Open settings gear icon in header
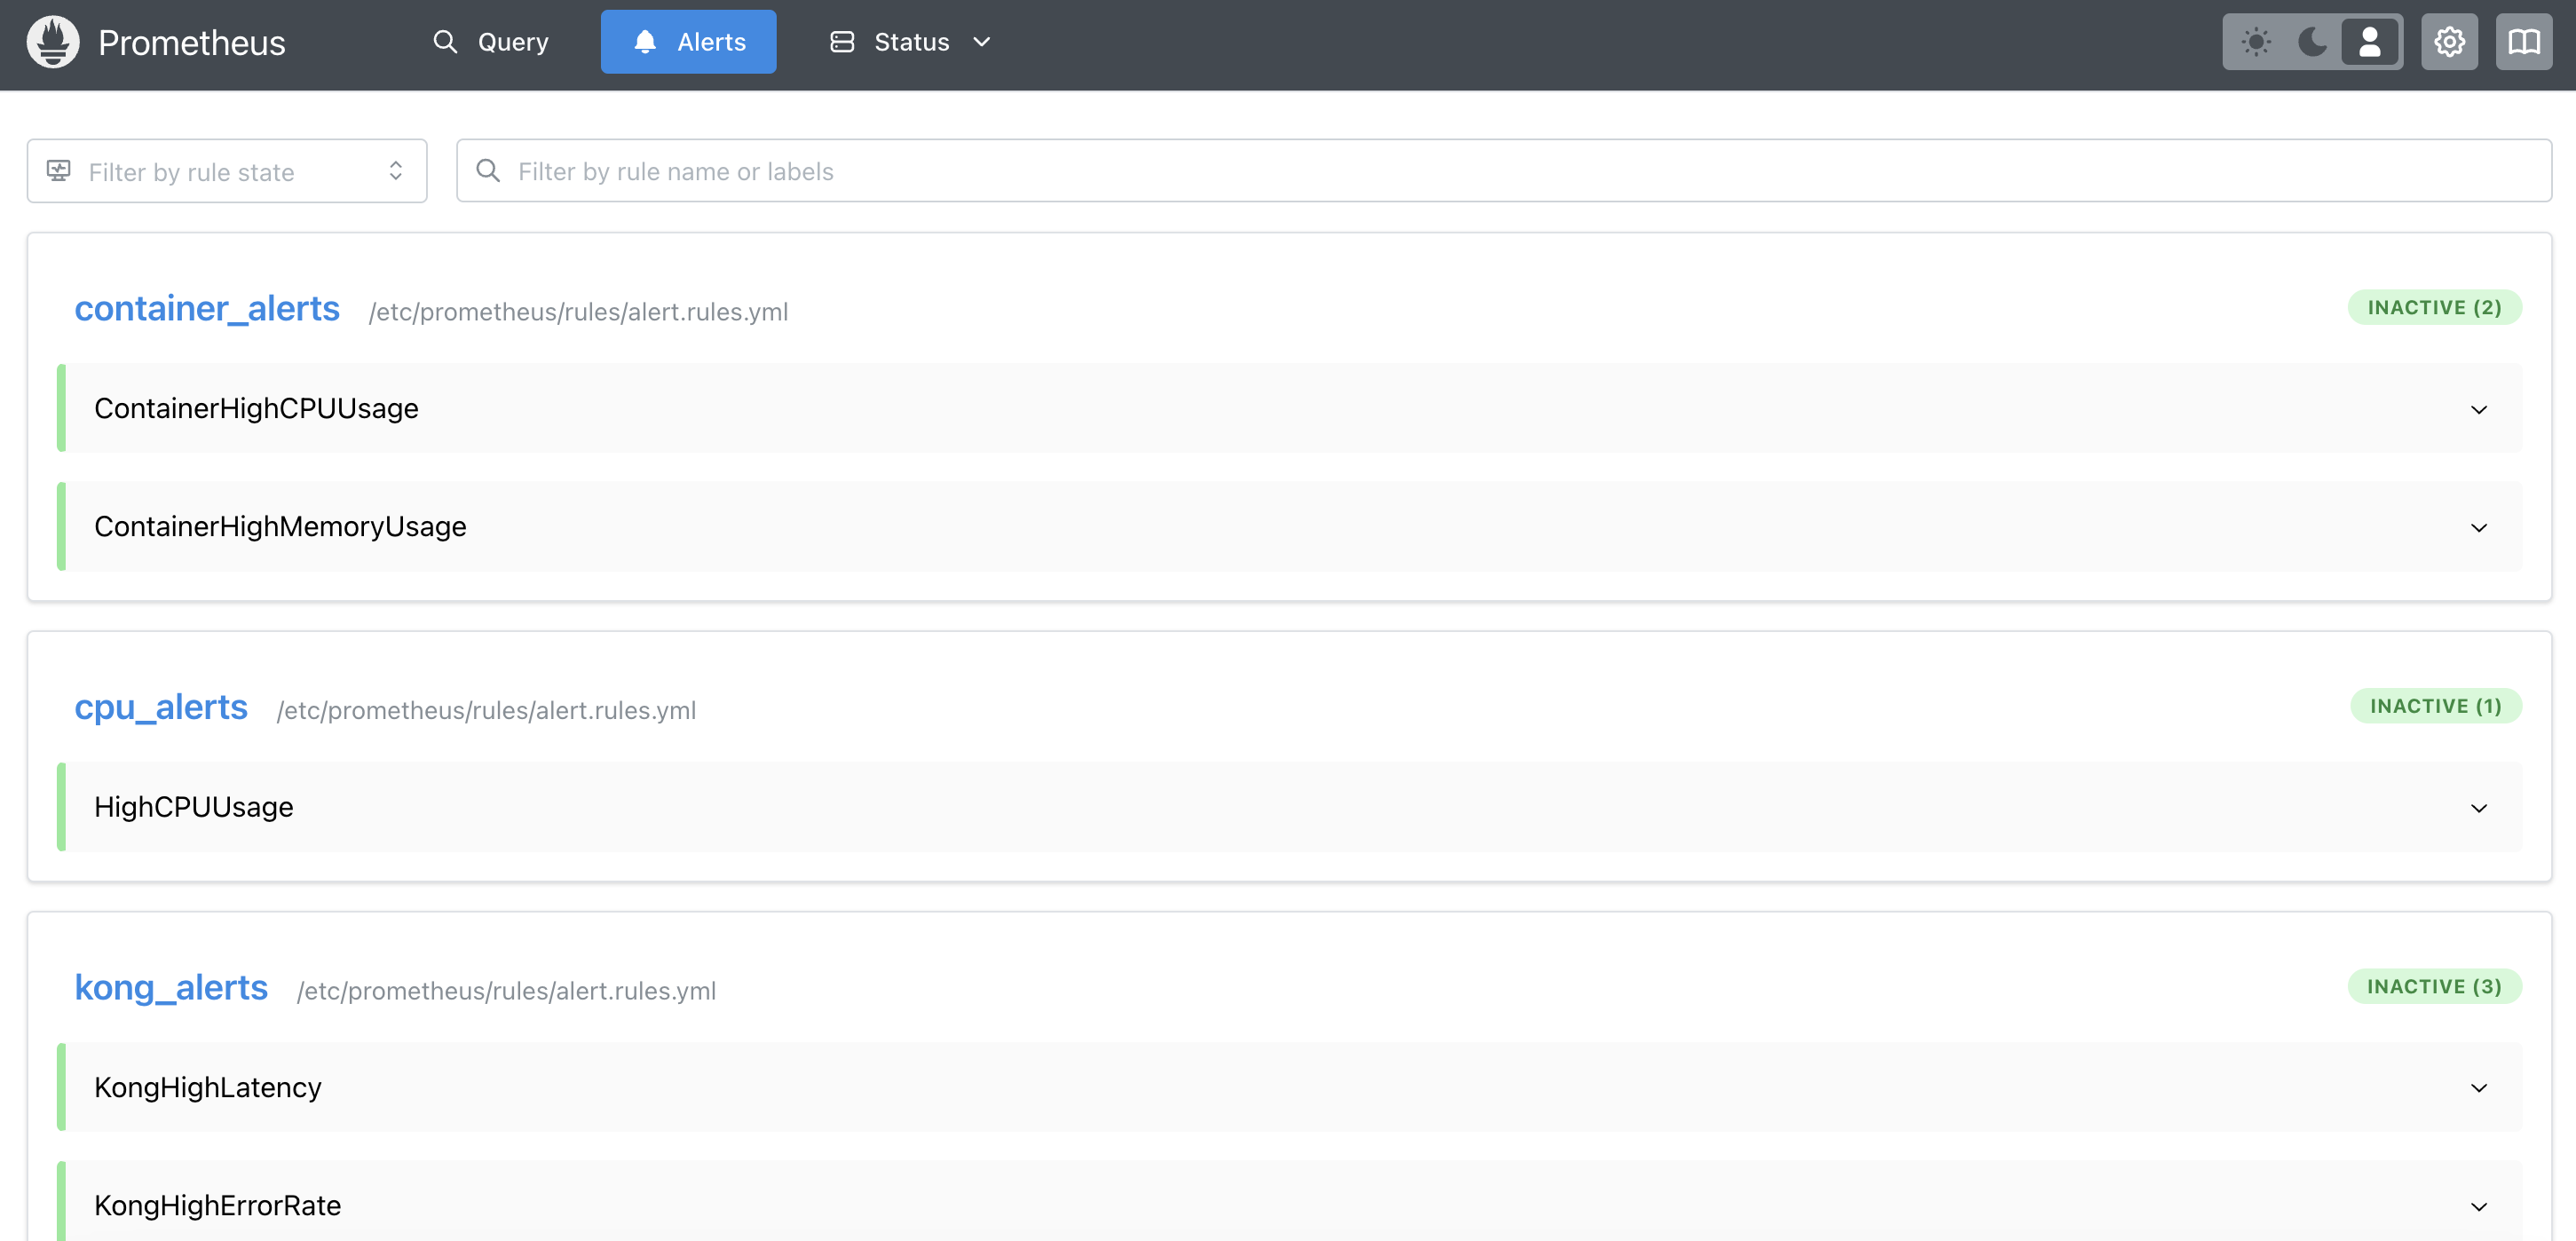Image resolution: width=2576 pixels, height=1241 pixels. tap(2449, 42)
